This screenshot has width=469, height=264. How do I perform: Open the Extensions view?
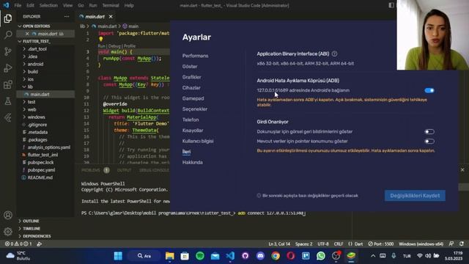coord(8,85)
